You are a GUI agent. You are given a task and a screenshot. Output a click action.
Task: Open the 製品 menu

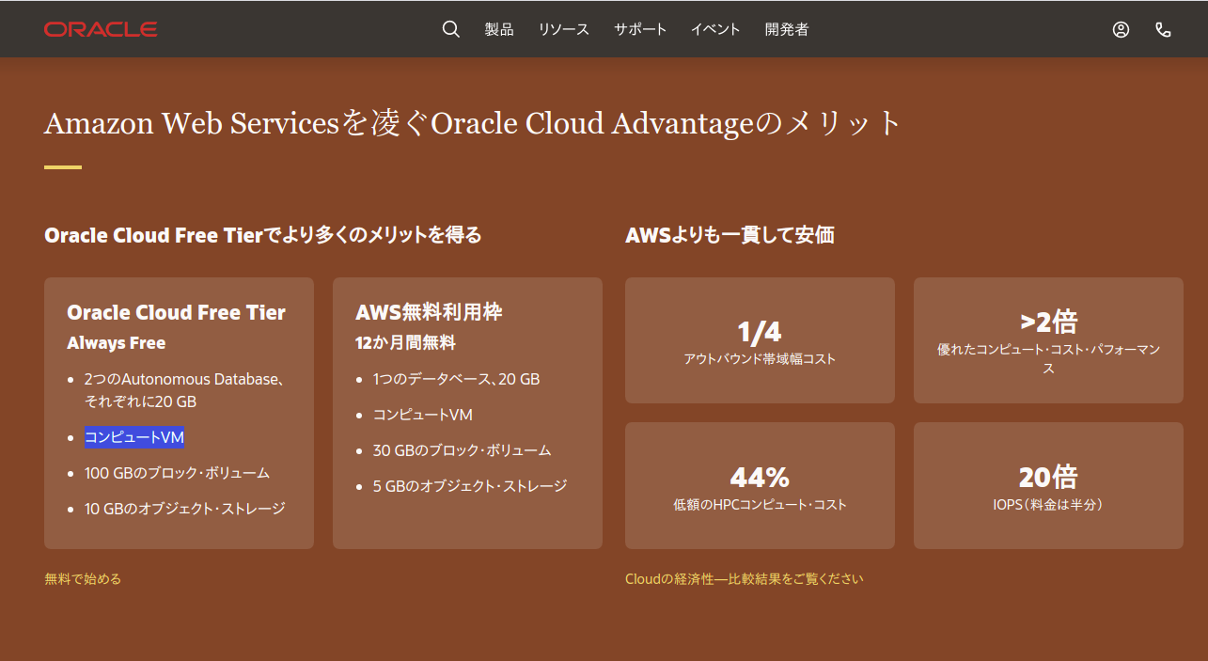pyautogui.click(x=499, y=29)
